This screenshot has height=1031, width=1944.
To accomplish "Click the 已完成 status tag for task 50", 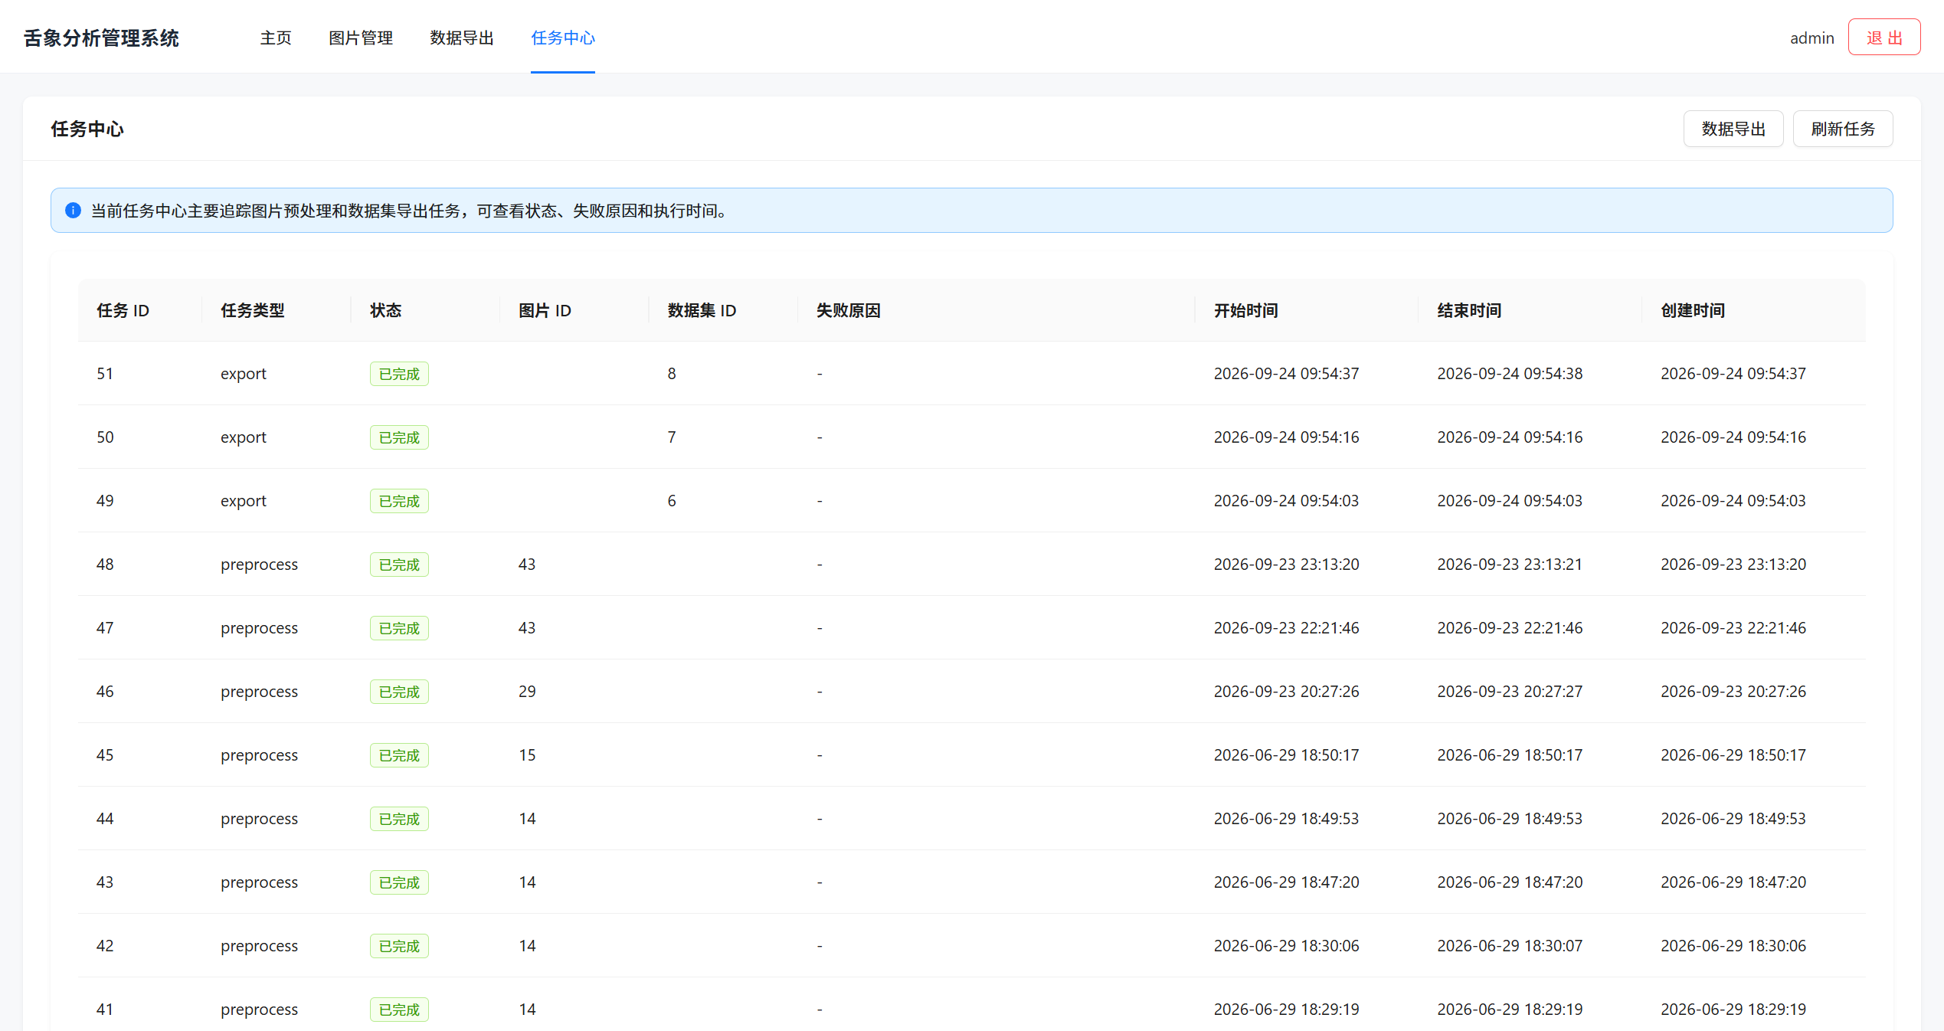I will click(399, 437).
